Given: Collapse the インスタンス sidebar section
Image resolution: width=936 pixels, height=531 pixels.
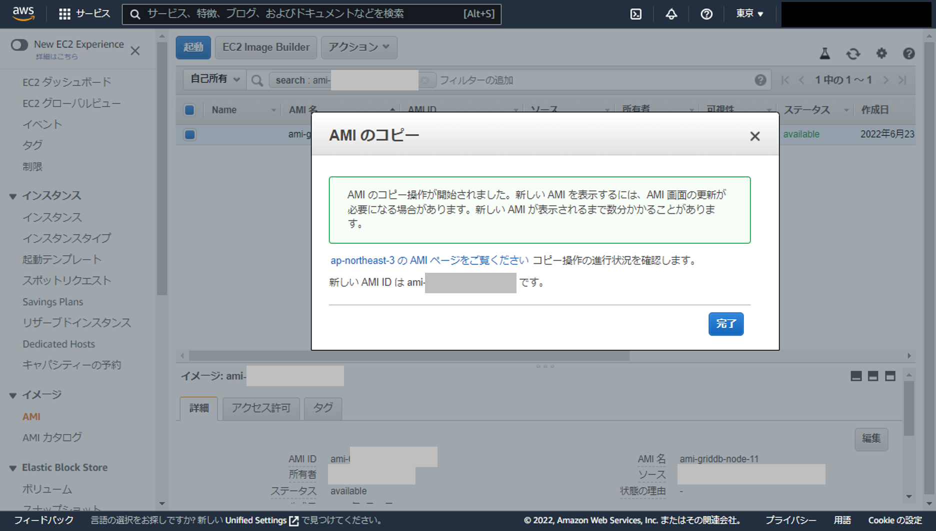Looking at the screenshot, I should pos(13,196).
